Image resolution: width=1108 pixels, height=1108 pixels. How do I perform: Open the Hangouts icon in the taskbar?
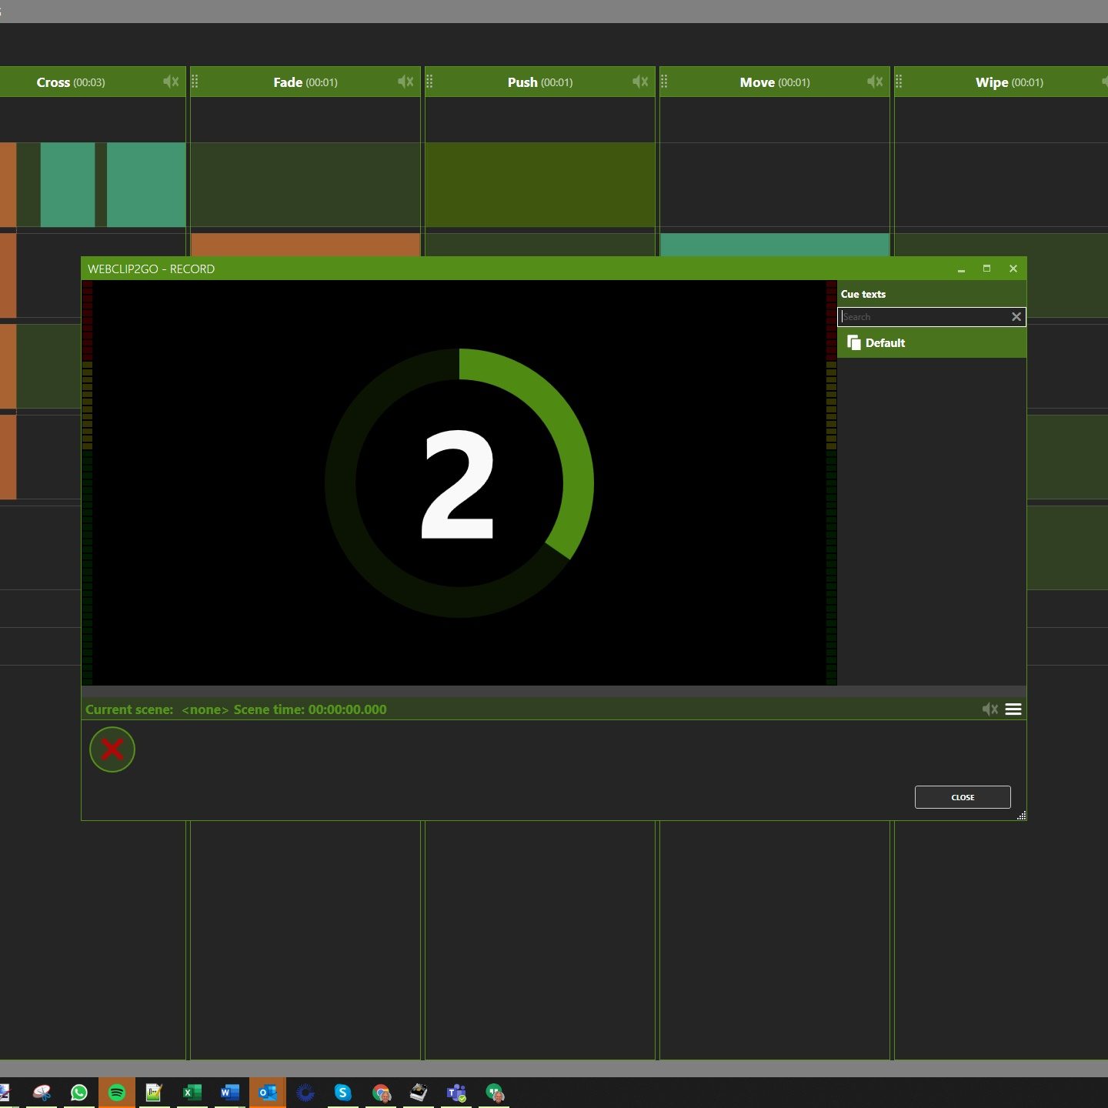coord(494,1093)
